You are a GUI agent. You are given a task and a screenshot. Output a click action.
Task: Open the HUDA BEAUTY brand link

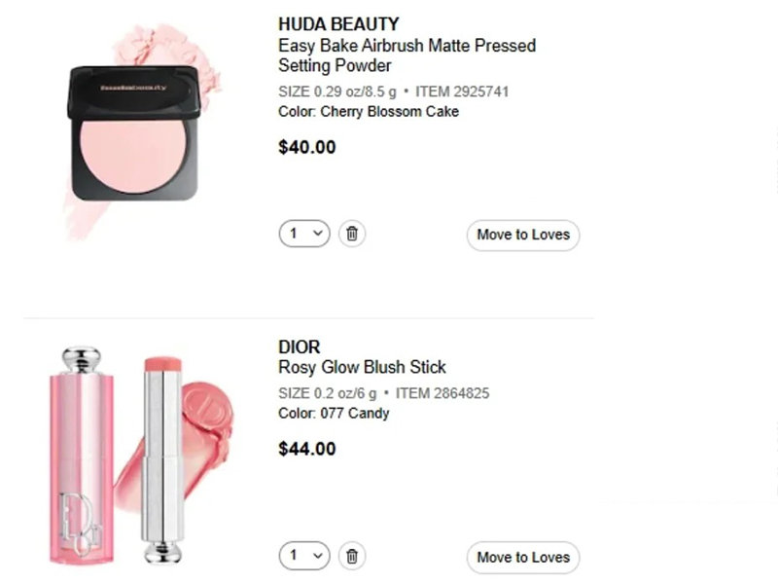(338, 24)
